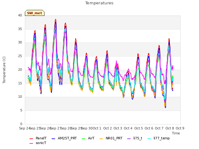The image size is (199, 149).
Task: Click the Oct 8 x-axis label
Action: pos(170,128)
